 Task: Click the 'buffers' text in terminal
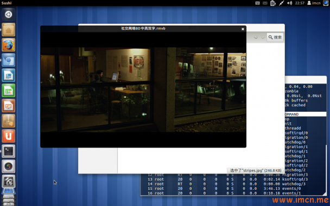click(x=300, y=100)
